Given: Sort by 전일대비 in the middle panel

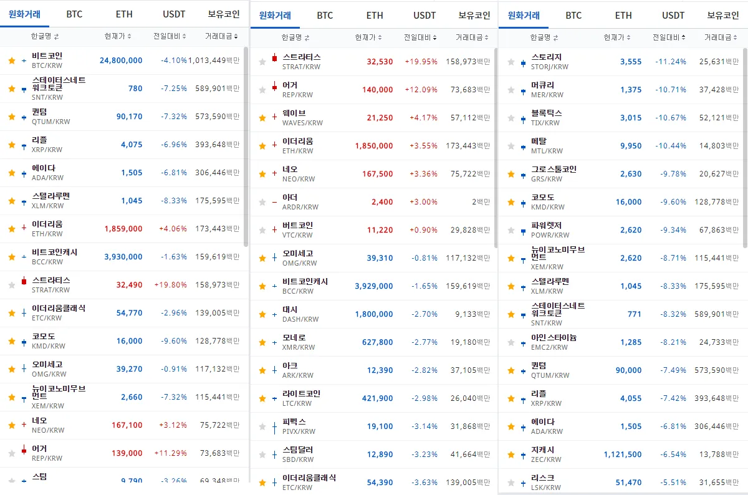Looking at the screenshot, I should point(420,38).
